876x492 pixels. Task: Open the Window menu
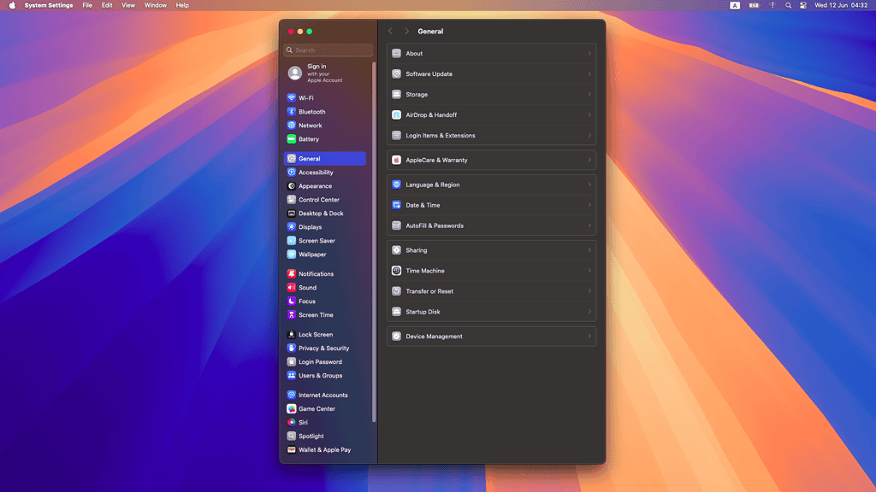point(156,5)
